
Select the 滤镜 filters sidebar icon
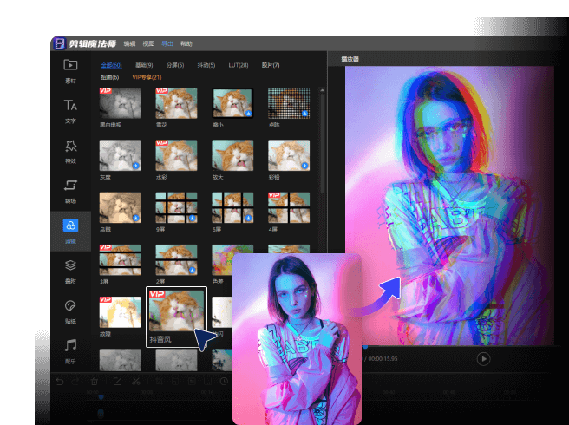[x=70, y=230]
